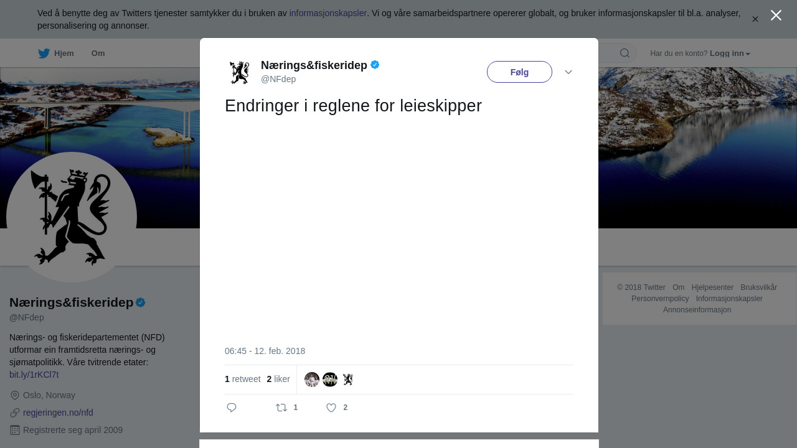797x448 pixels.
Task: Open the large NFdep profile picture
Action: (x=72, y=217)
